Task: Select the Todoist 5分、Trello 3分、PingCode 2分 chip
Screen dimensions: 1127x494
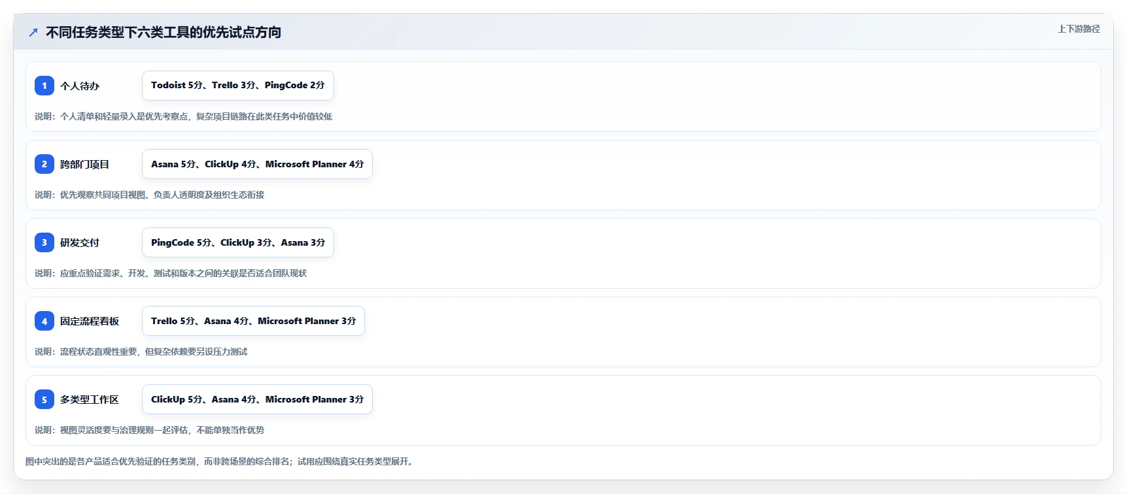Action: (x=238, y=86)
